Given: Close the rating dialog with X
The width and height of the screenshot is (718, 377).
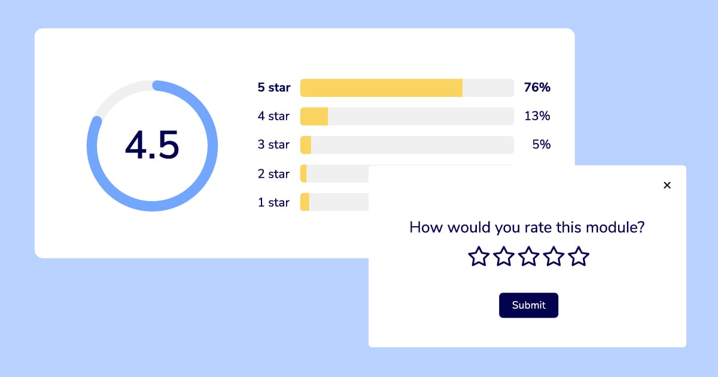Looking at the screenshot, I should [667, 185].
